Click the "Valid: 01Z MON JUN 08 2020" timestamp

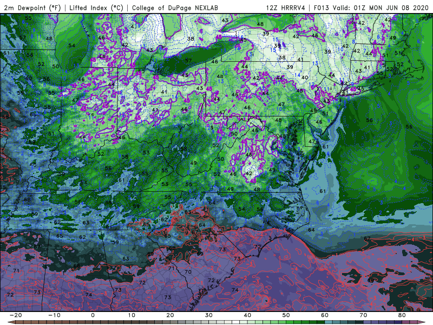click(380, 8)
